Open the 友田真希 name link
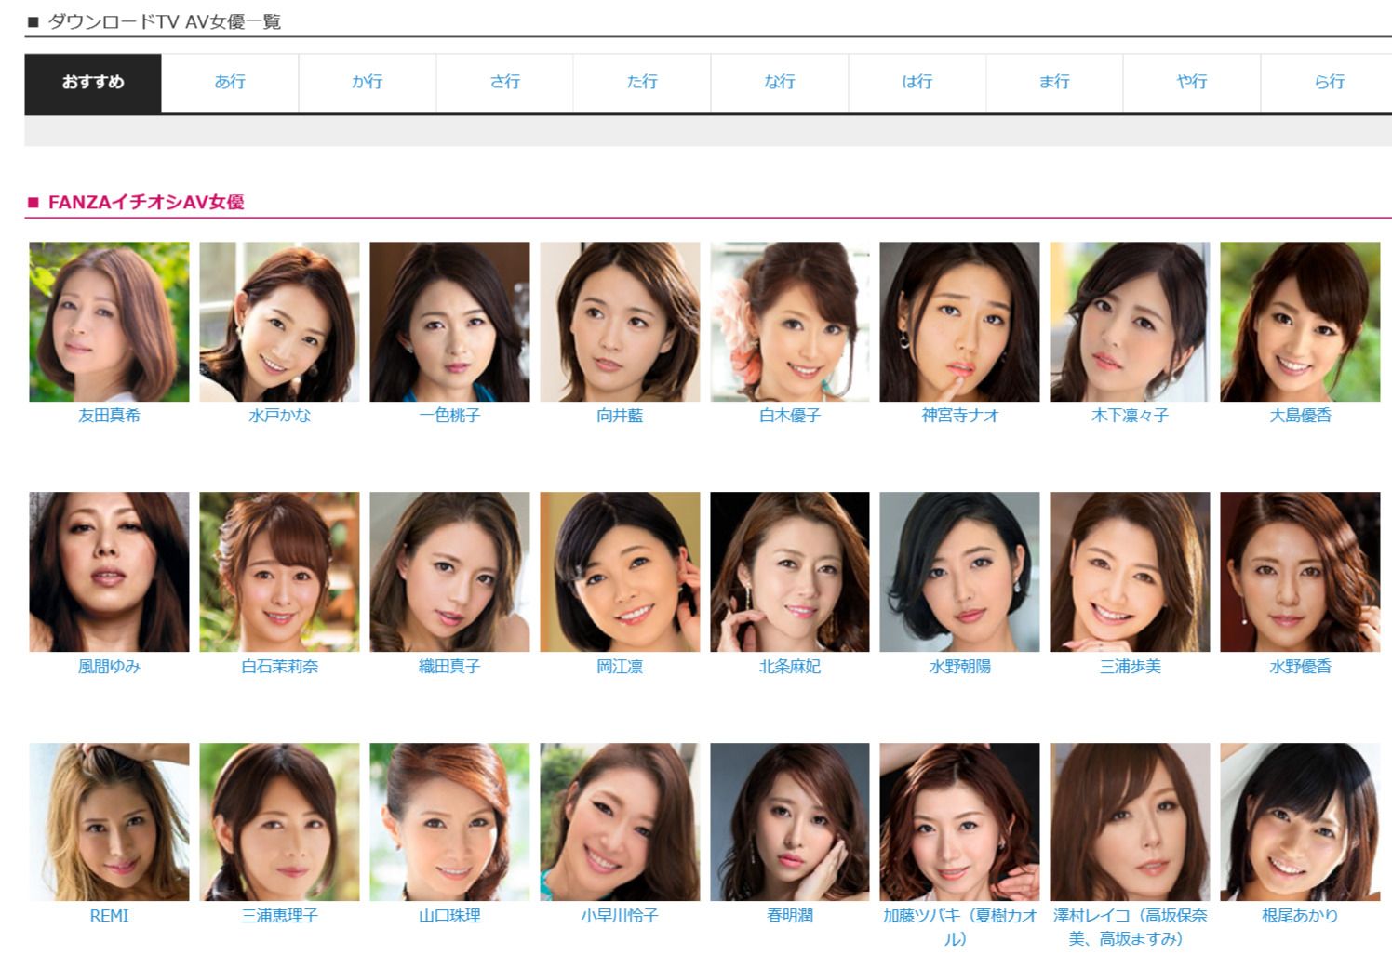This screenshot has height=968, width=1392. [109, 416]
